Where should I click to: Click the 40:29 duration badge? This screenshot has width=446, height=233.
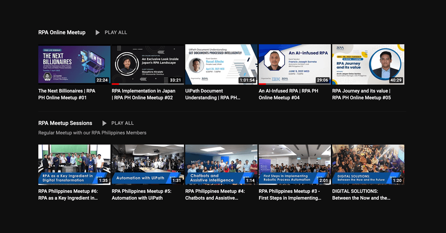coord(395,80)
